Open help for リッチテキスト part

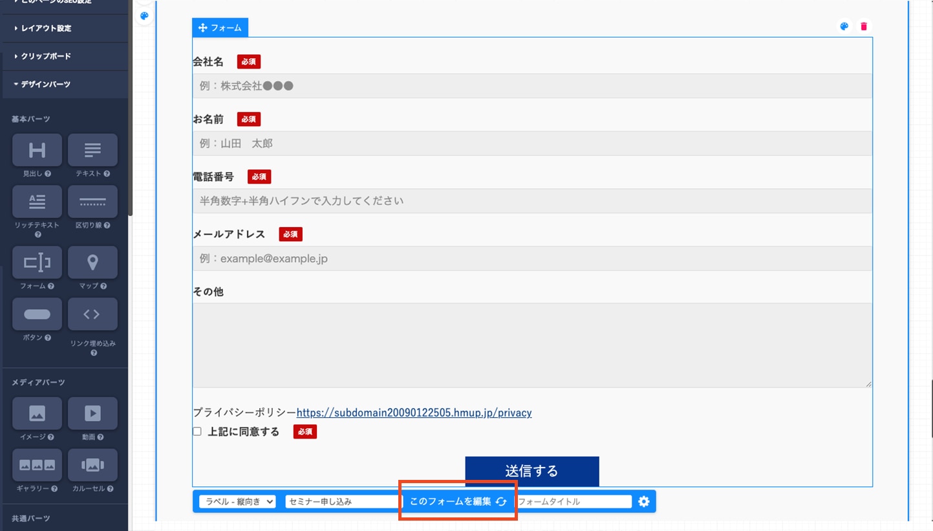pyautogui.click(x=38, y=234)
